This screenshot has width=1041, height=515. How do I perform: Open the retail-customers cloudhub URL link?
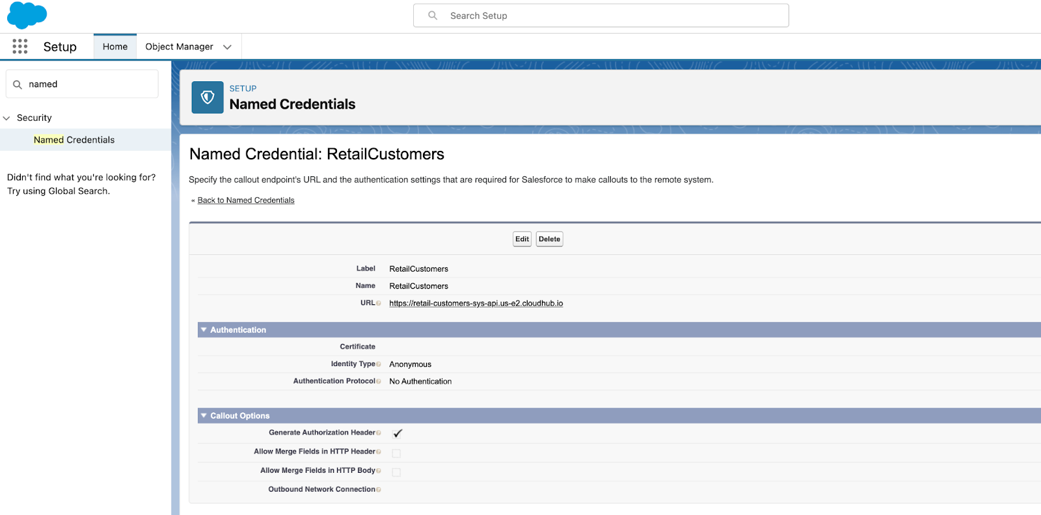(476, 304)
